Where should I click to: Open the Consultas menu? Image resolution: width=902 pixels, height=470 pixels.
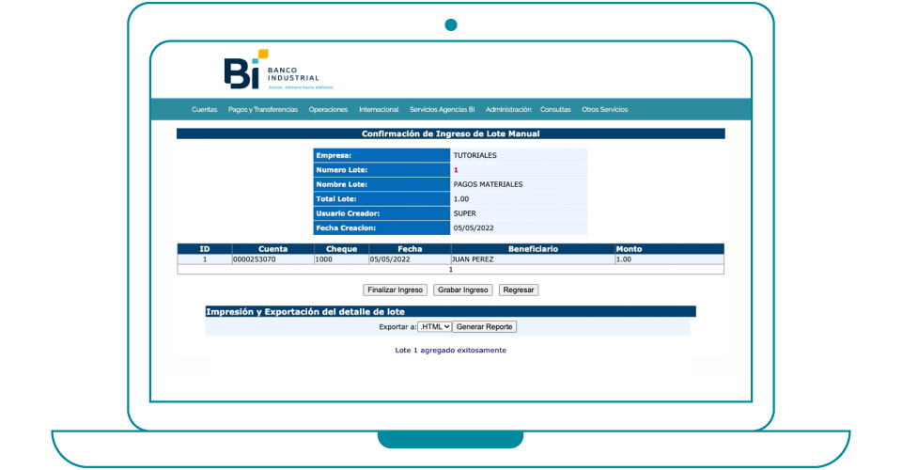(555, 110)
